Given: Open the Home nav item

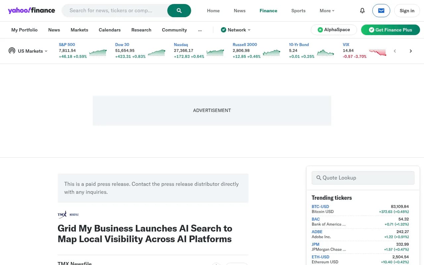Looking at the screenshot, I should (213, 11).
